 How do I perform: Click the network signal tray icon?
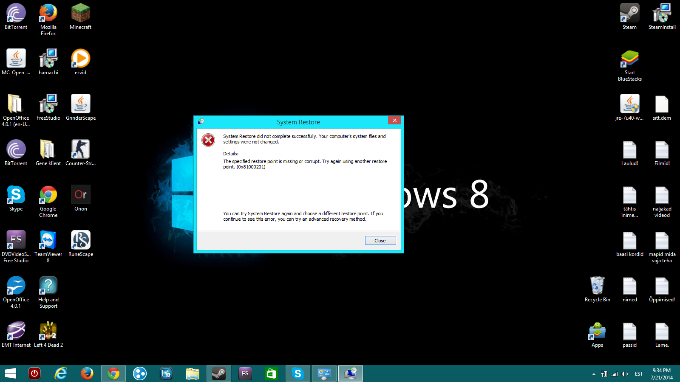(x=615, y=374)
